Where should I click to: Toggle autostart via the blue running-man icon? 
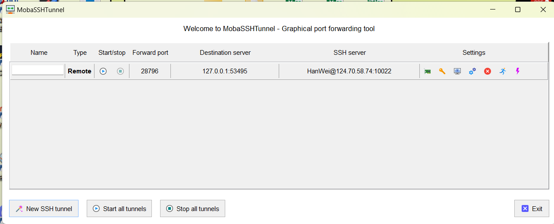pyautogui.click(x=503, y=71)
